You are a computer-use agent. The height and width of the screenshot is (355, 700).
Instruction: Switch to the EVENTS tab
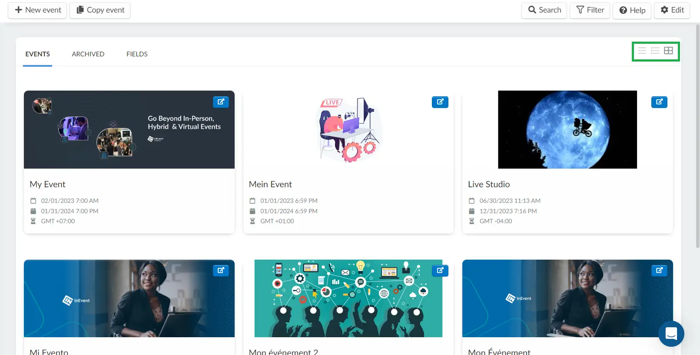[37, 54]
